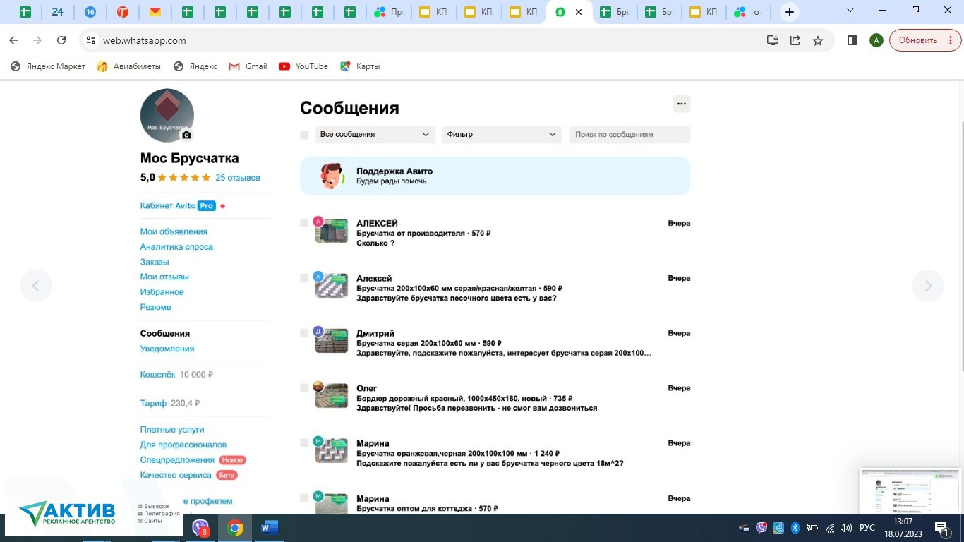Select Аналитика спроса in sidebar menu
This screenshot has width=964, height=542.
click(x=176, y=247)
